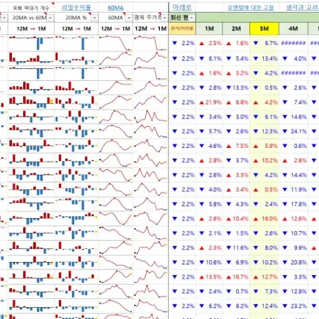Click 12M → 1M header under 20MA %
Viewport: 319px width, 319px height.
point(76,29)
